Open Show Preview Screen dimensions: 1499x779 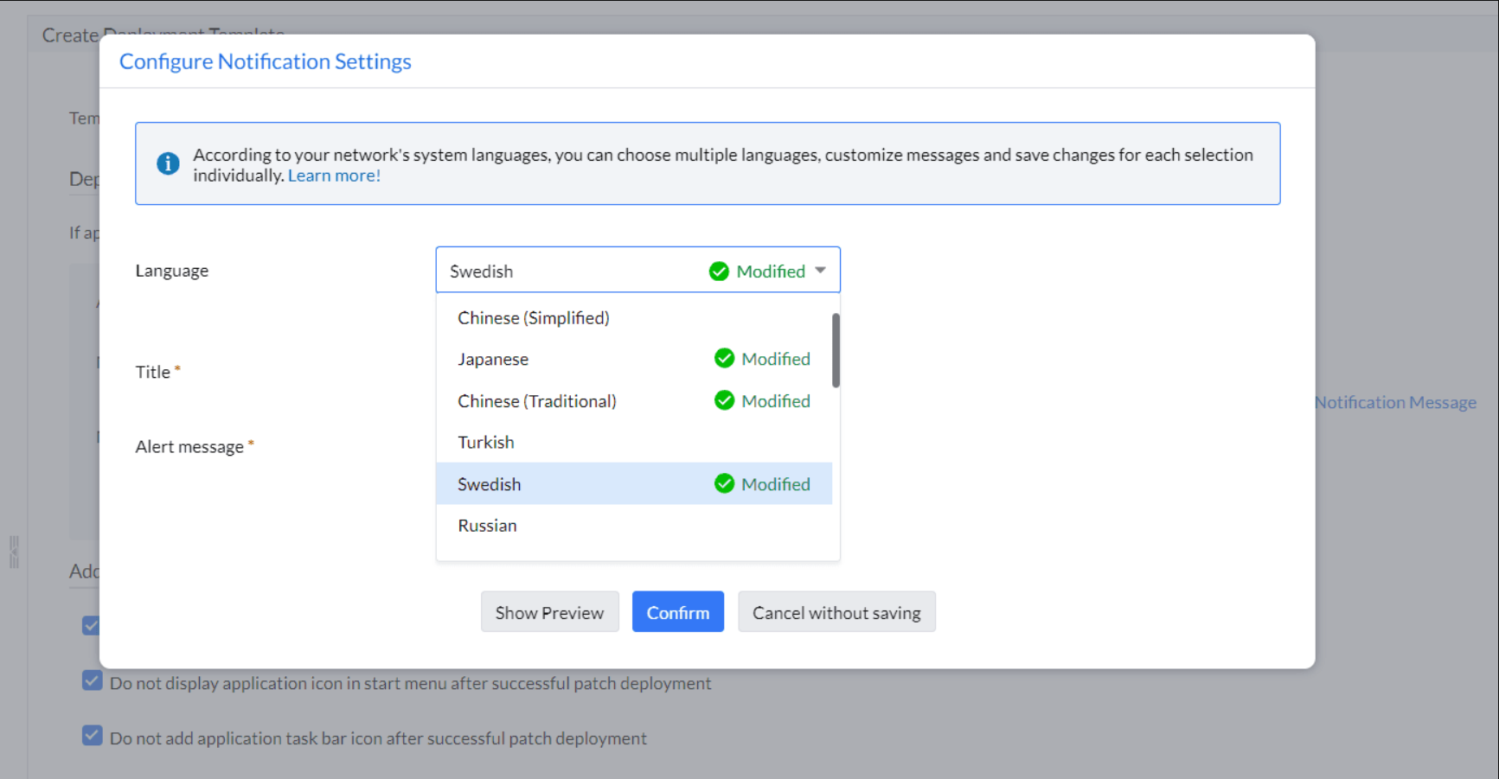549,611
